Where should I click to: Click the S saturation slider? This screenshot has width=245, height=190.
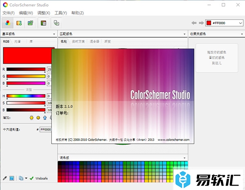(x=26, y=103)
